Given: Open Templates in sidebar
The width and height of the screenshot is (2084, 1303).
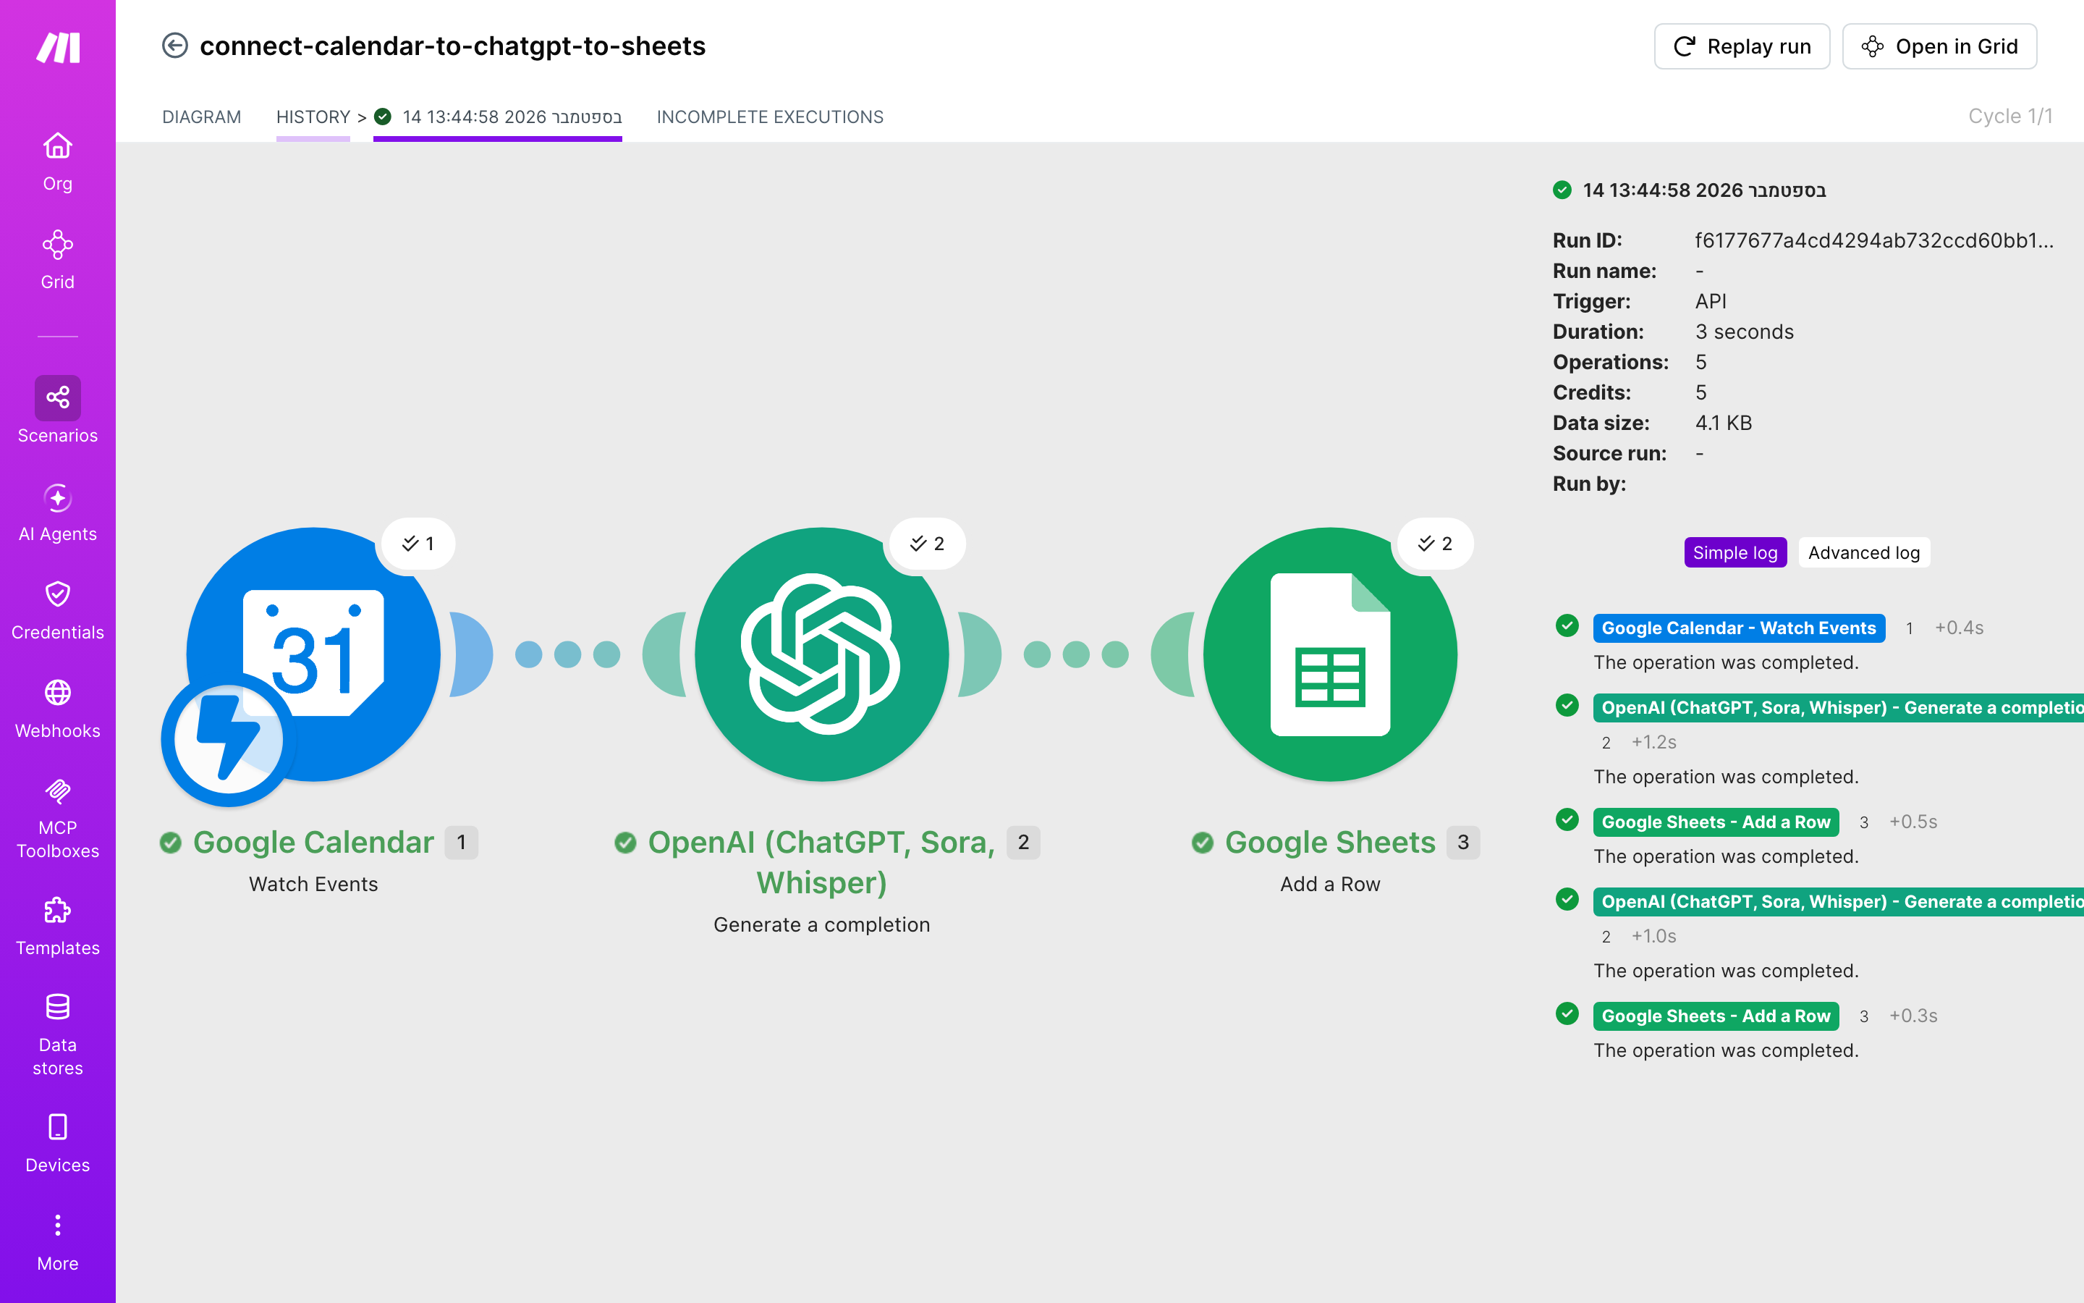Looking at the screenshot, I should pyautogui.click(x=58, y=926).
